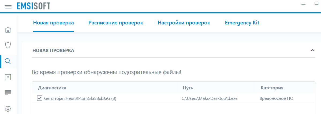Click the Emsisoft logo
Screen dimensions: 321x114
coord(33,6)
